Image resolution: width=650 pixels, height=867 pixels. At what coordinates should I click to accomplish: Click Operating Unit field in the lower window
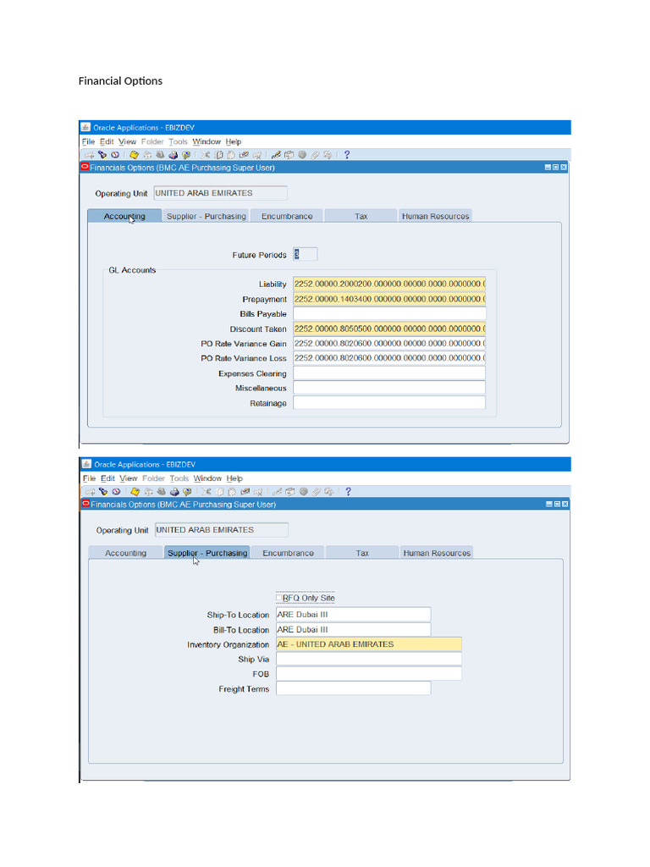tap(222, 530)
